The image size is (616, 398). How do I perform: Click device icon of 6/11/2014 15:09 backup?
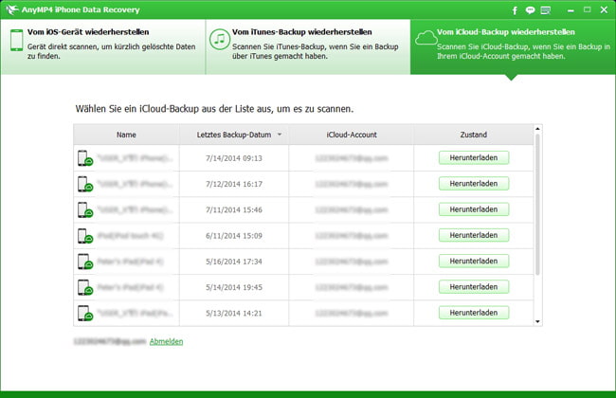coord(85,236)
